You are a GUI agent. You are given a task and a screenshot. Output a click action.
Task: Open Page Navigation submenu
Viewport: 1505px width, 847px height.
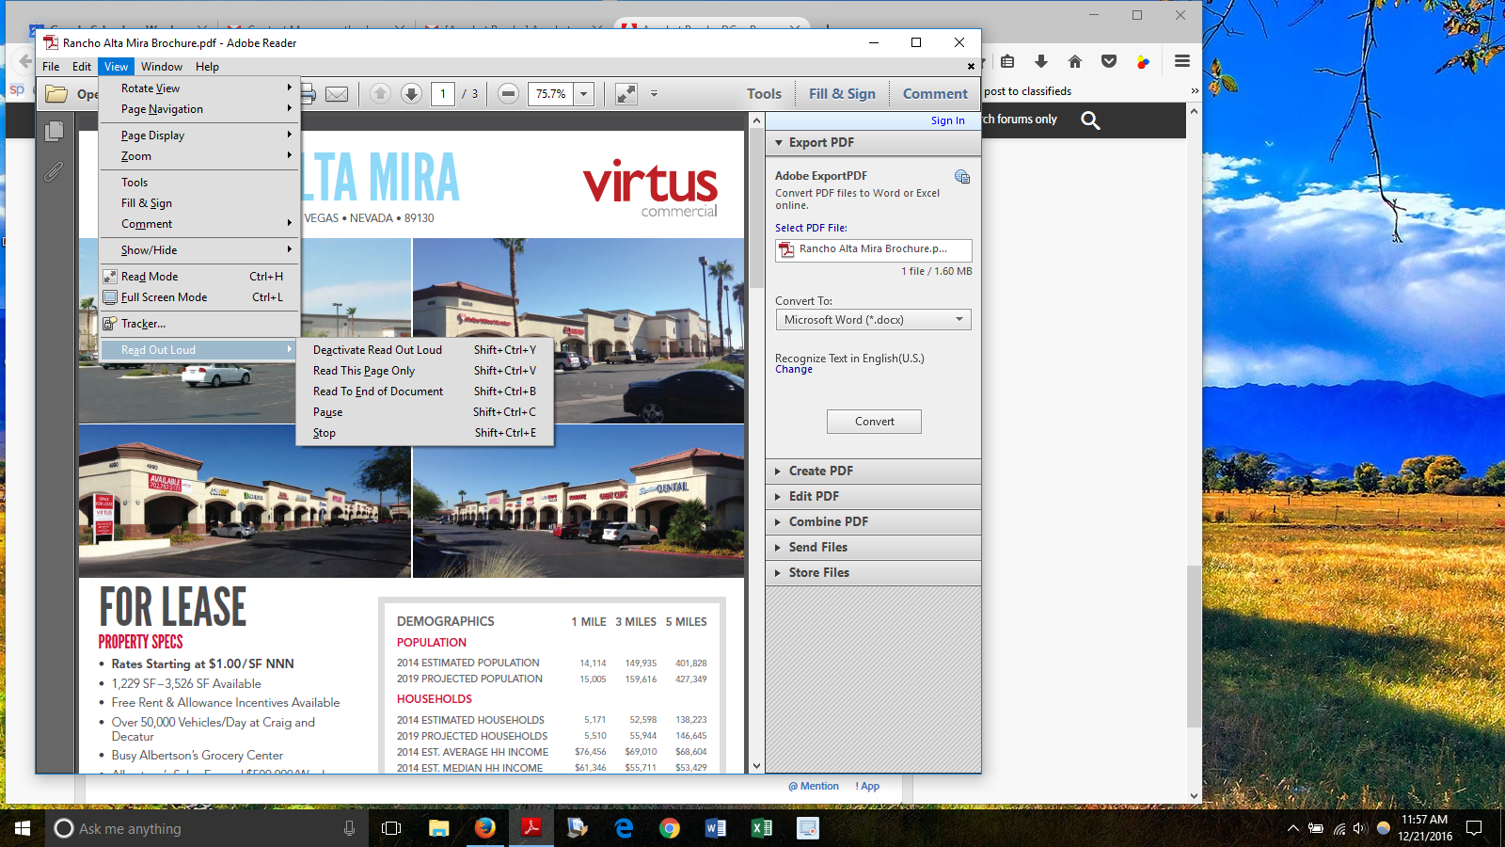click(199, 109)
